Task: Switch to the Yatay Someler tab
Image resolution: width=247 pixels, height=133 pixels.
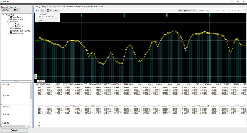Action: coord(47,7)
